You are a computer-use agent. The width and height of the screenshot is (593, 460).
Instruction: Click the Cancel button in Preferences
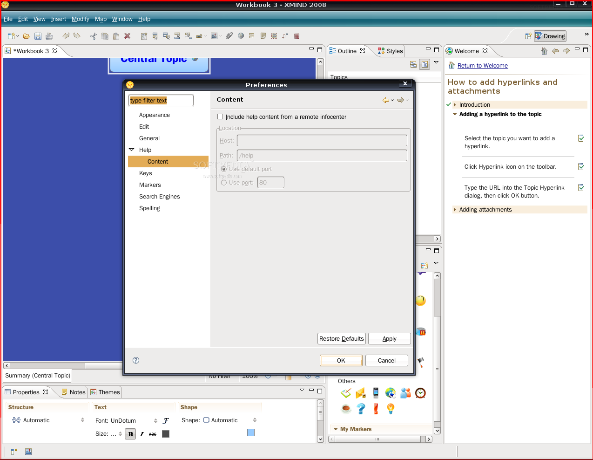pos(386,361)
